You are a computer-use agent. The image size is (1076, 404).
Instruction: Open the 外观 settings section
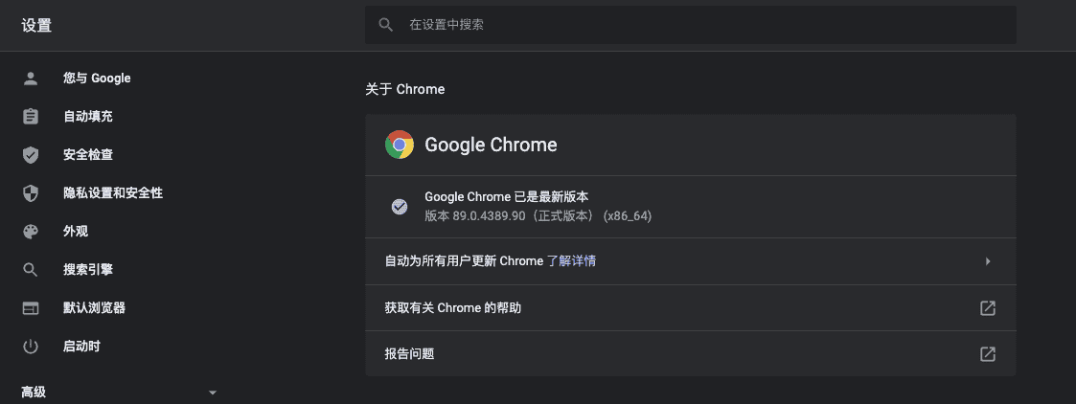(76, 232)
